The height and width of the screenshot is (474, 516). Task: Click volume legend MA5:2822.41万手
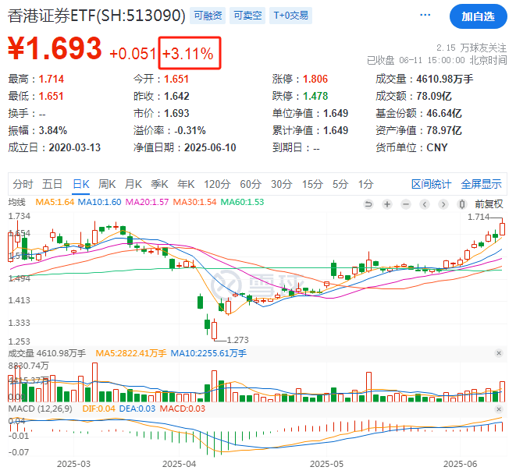coord(131,353)
